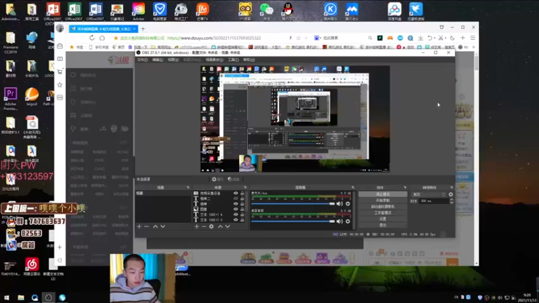Screen dimensions: 539x303
Task: Click the 退出 button in OBS controls
Action: click(x=383, y=225)
